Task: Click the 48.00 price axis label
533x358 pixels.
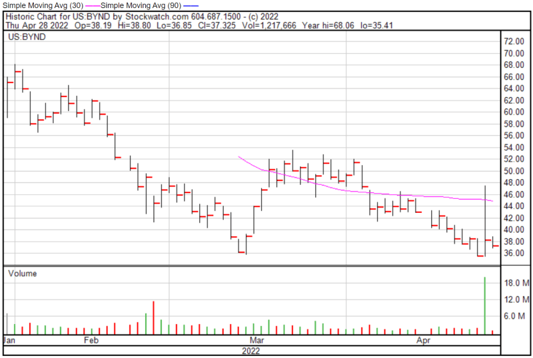Action: coord(514,183)
